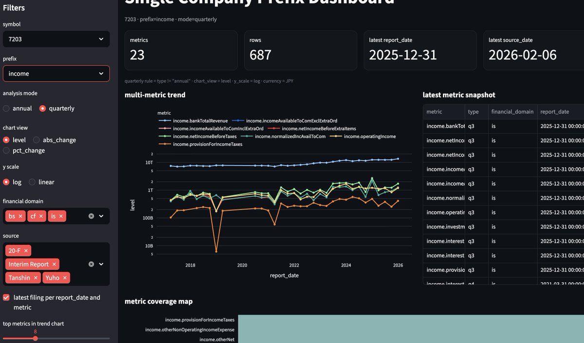The width and height of the screenshot is (584, 343).
Task: Click latest source_date value 2026-02-06
Action: (523, 55)
